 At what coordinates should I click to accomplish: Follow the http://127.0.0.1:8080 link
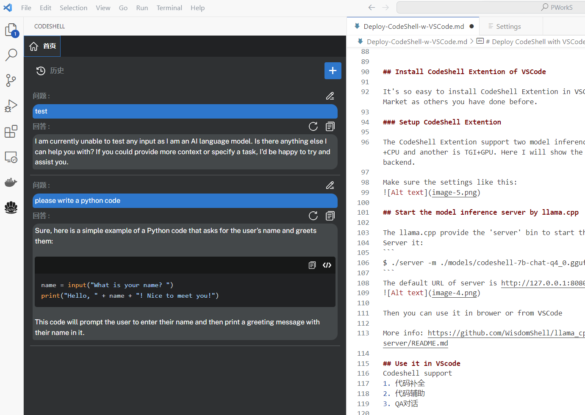click(x=543, y=283)
